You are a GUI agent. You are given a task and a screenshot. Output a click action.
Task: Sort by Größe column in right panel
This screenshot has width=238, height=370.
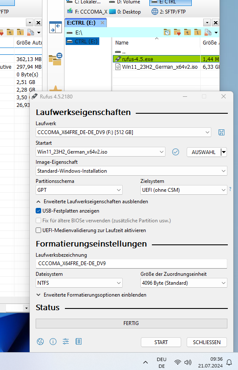pyautogui.click(x=210, y=43)
